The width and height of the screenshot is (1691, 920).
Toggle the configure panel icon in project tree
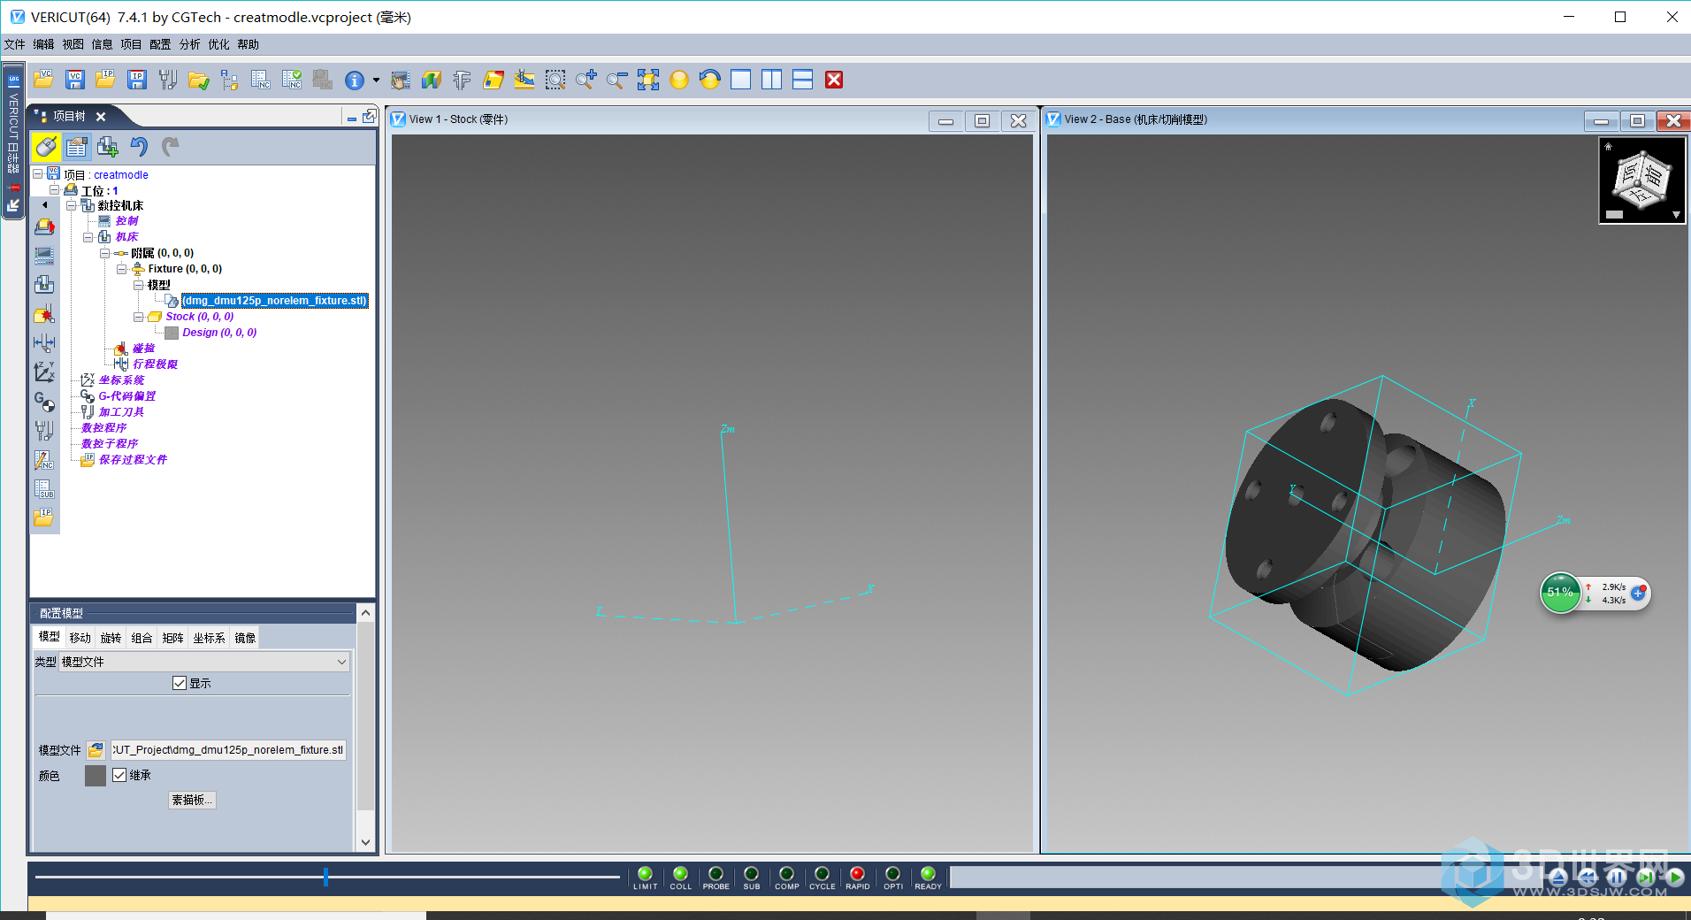(x=77, y=146)
